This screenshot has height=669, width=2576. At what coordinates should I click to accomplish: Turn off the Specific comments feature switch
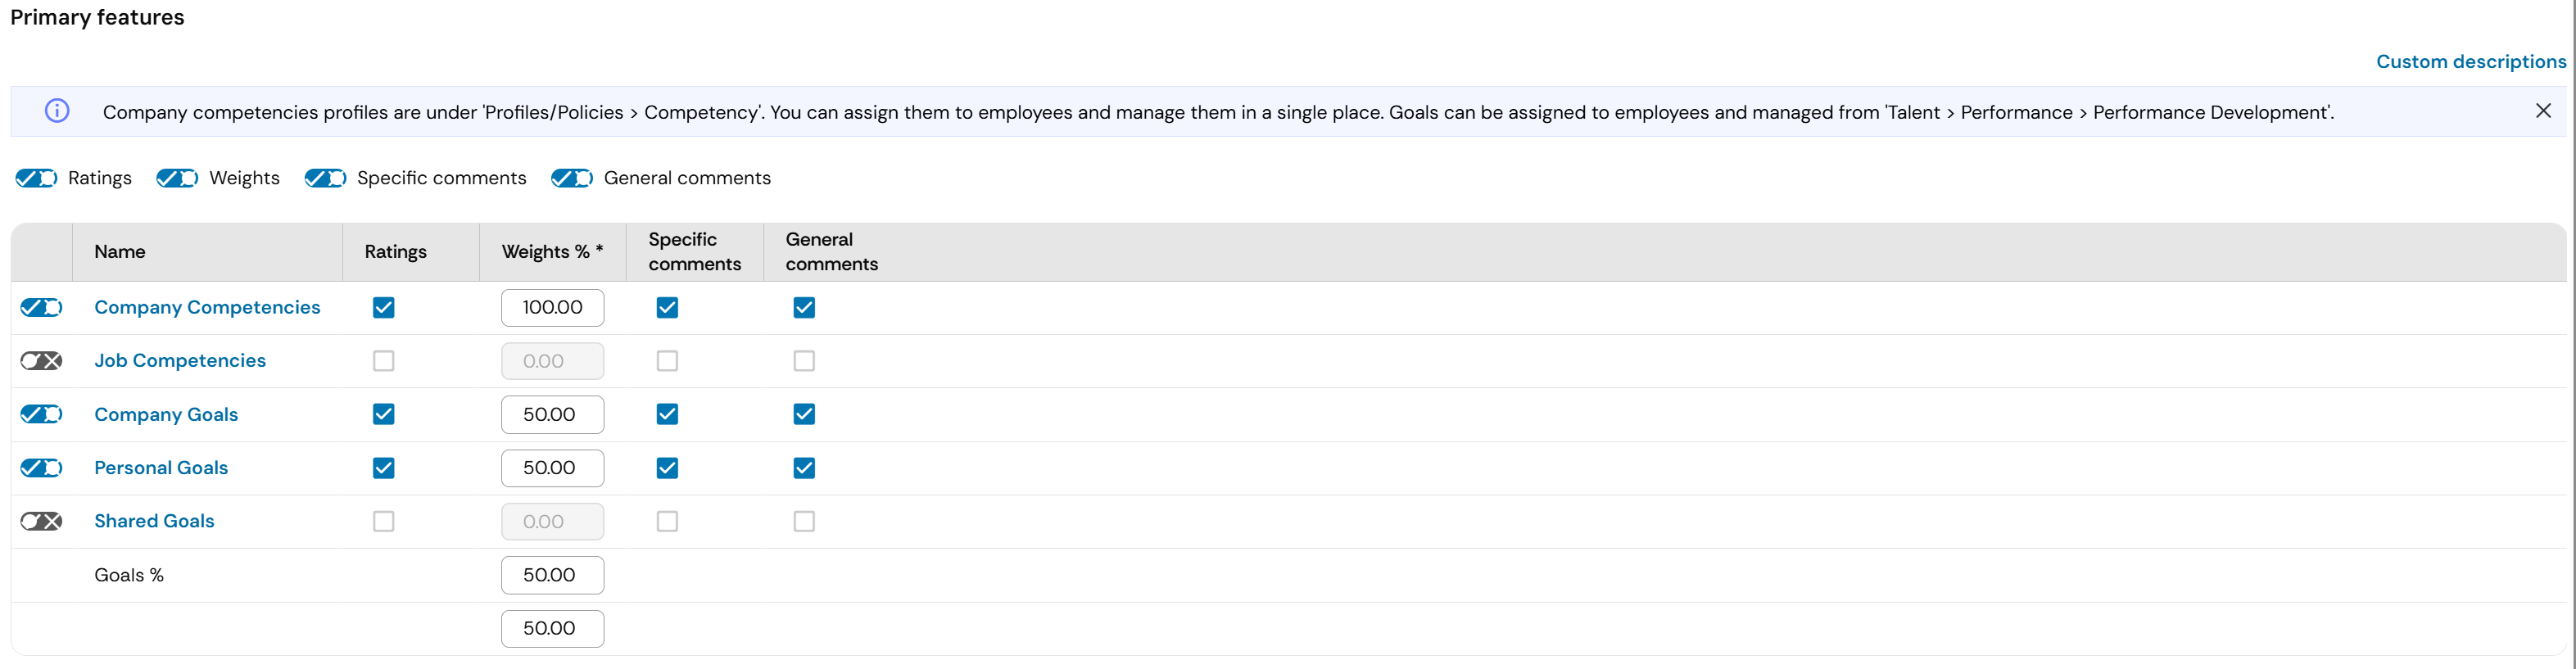tap(326, 178)
